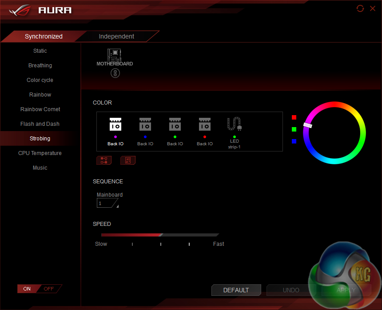Screen dimensions: 382x310
Task: Click the Fast speed label
Action: (x=219, y=244)
